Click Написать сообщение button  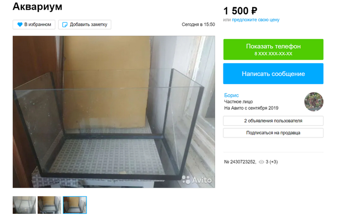(x=273, y=74)
